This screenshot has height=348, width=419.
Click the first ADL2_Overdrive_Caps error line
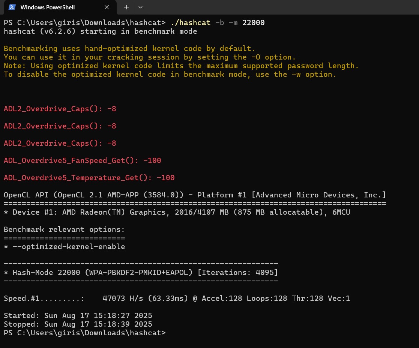point(60,109)
